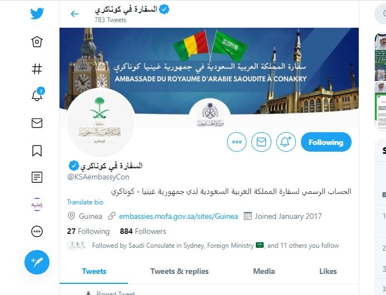The image size is (386, 295).
Task: Go to Home in the sidebar
Action: (37, 42)
